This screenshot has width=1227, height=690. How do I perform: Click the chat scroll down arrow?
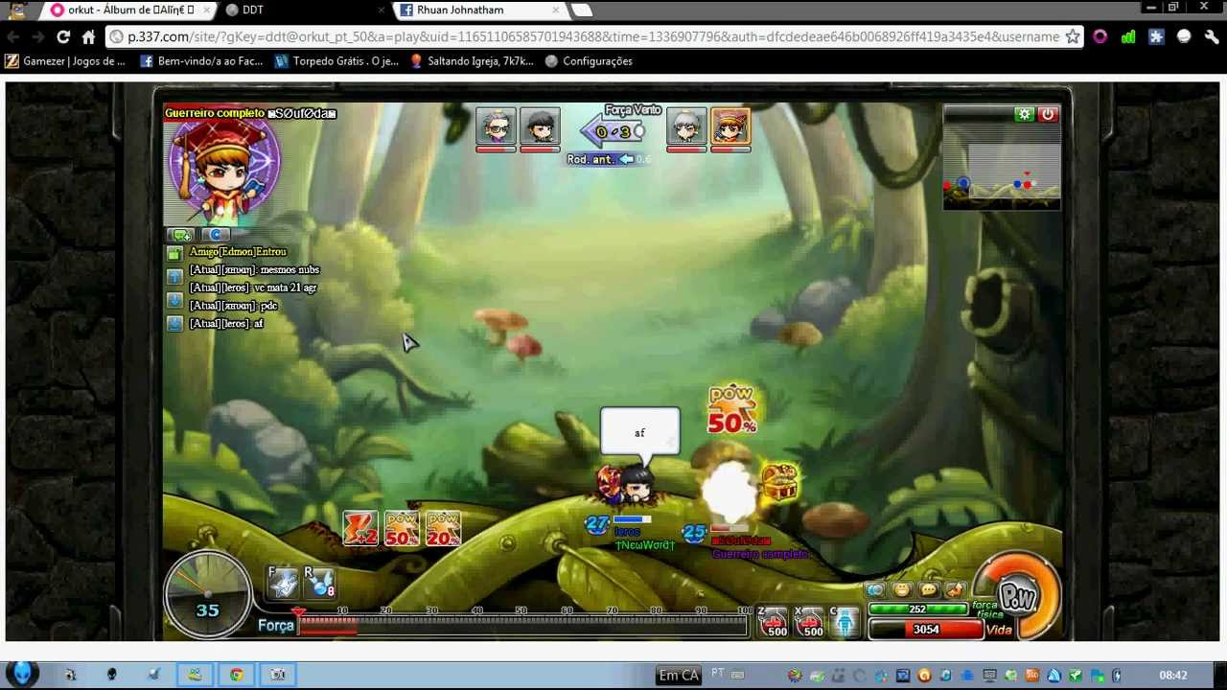pos(174,300)
